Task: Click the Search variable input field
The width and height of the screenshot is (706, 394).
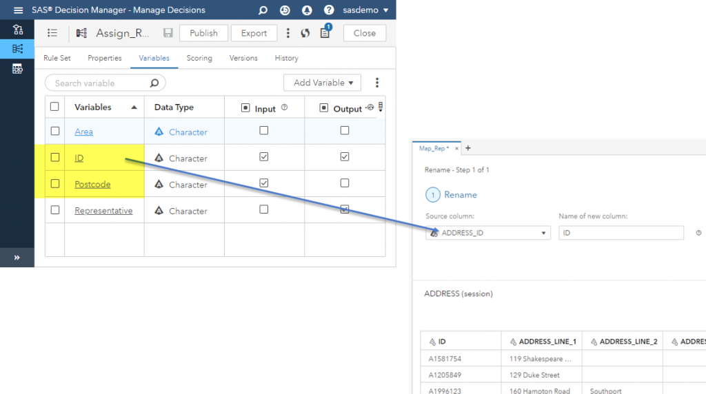Action: click(100, 83)
